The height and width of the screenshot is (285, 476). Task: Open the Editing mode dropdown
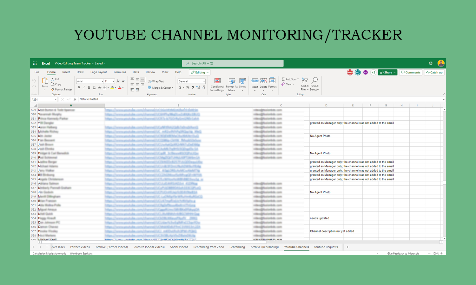click(x=200, y=73)
